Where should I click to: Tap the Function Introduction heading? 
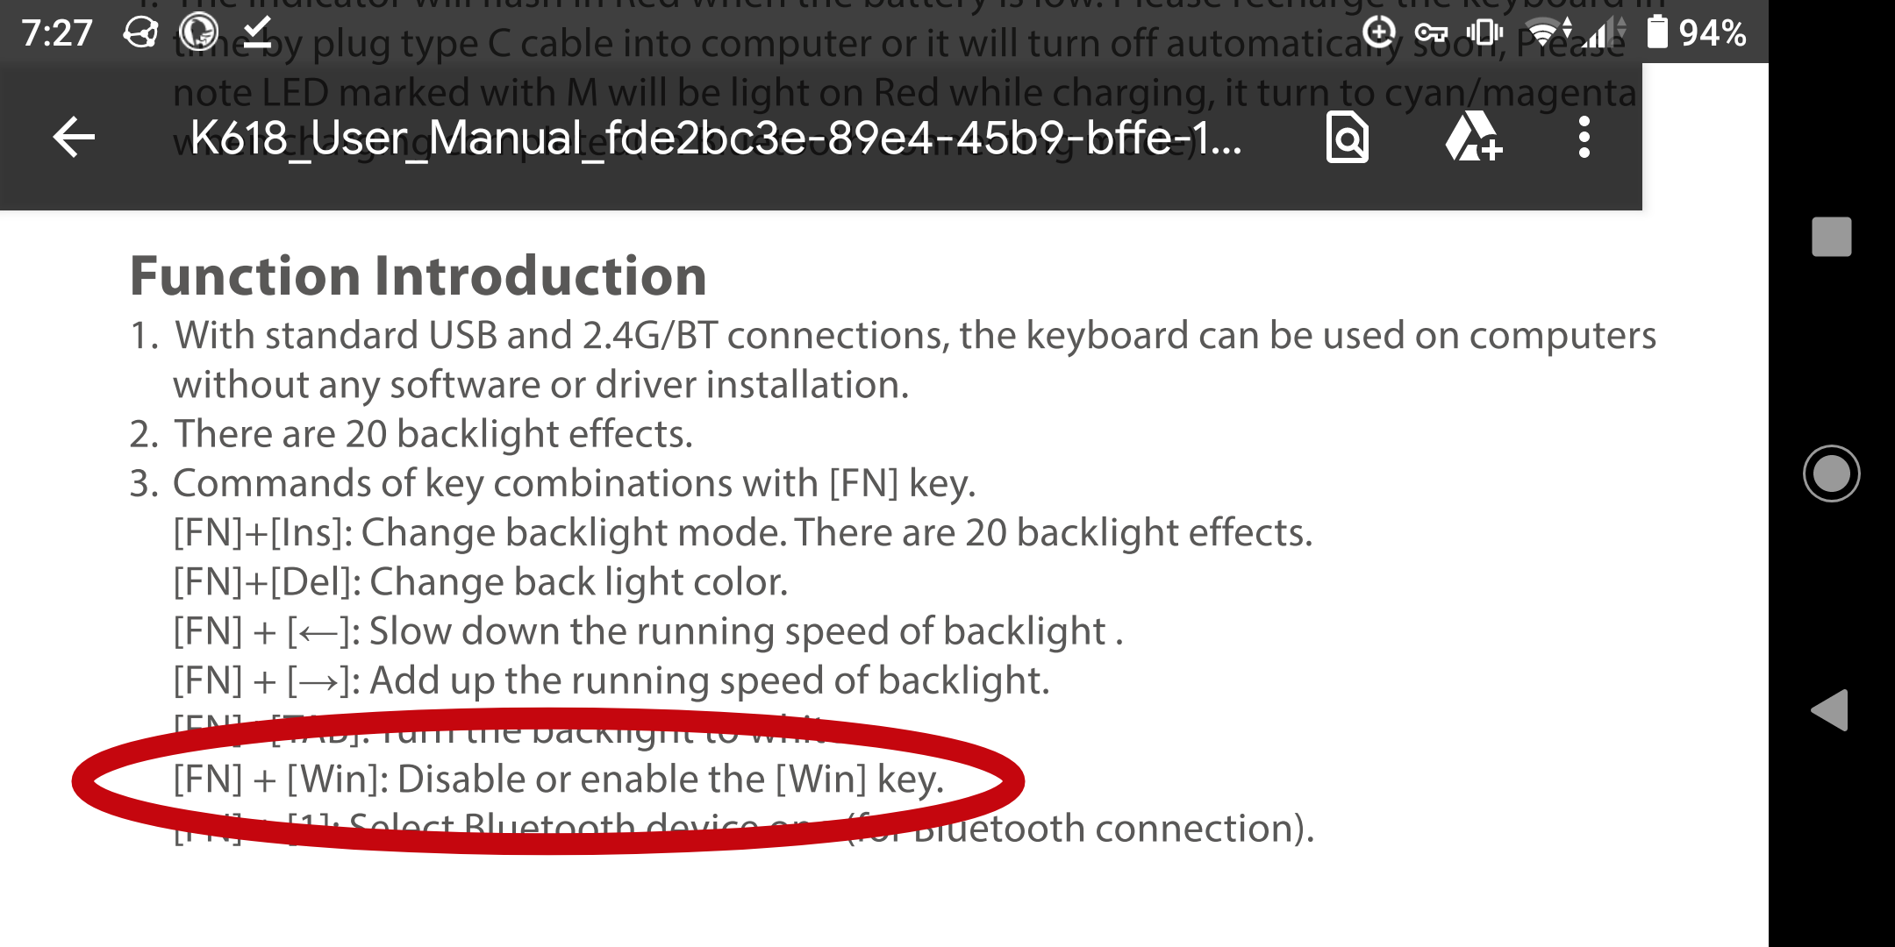pos(418,275)
